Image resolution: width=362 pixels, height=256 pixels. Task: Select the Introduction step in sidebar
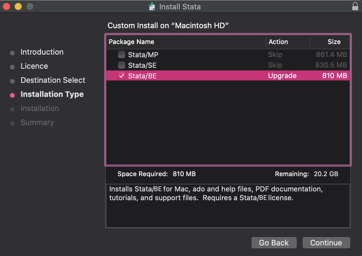tap(42, 52)
